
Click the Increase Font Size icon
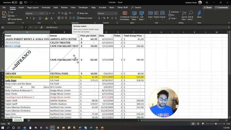coord(50,13)
